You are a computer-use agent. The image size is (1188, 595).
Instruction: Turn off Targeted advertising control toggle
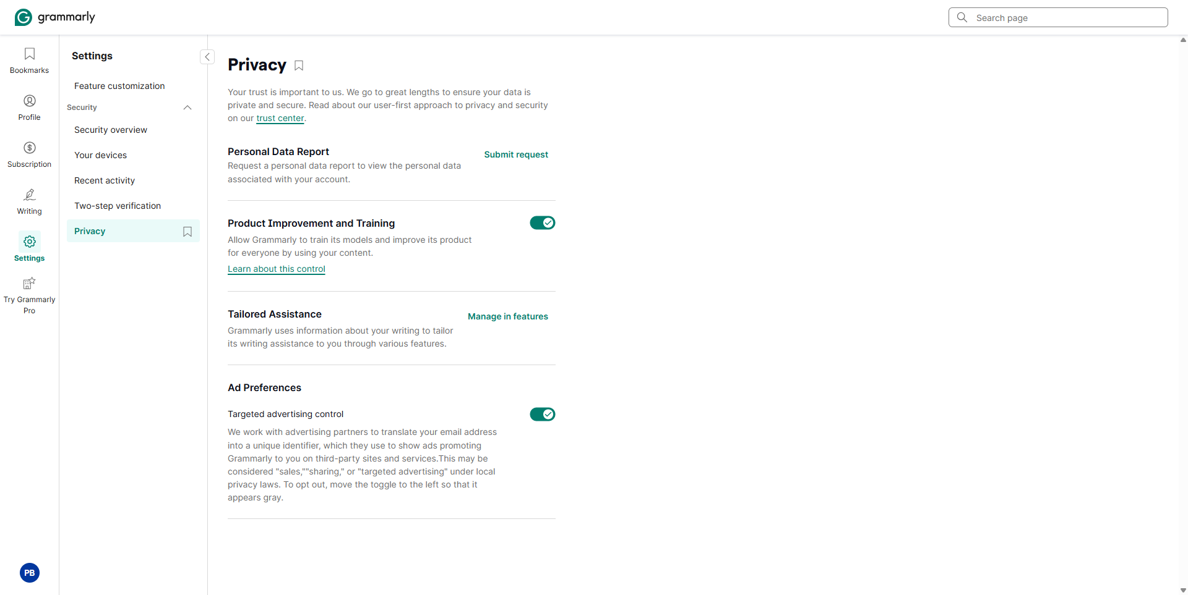click(x=542, y=415)
